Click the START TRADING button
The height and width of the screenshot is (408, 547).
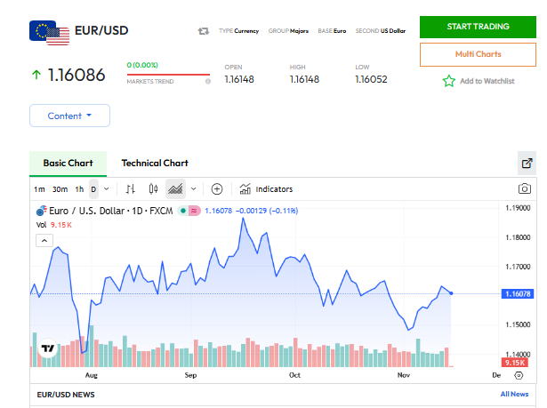479,26
